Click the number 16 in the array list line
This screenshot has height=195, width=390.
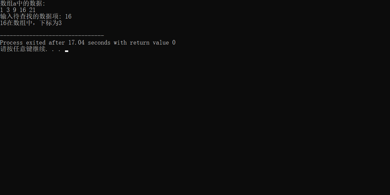tap(23, 10)
